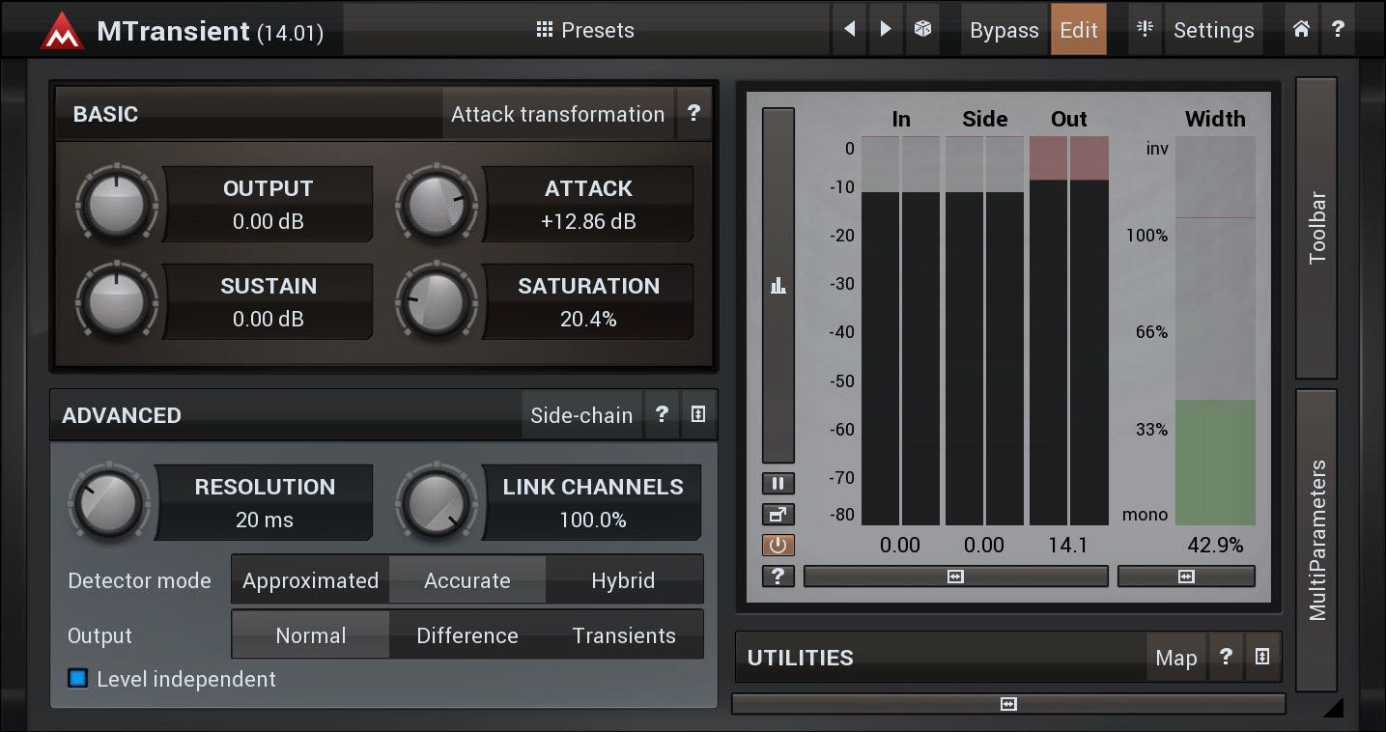Open the meter pop-out window icon
The height and width of the screenshot is (732, 1386).
(778, 515)
